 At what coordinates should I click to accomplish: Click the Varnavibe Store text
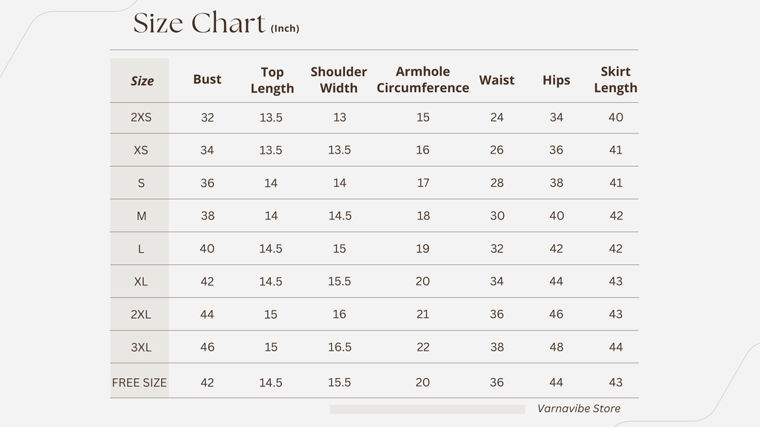point(579,408)
